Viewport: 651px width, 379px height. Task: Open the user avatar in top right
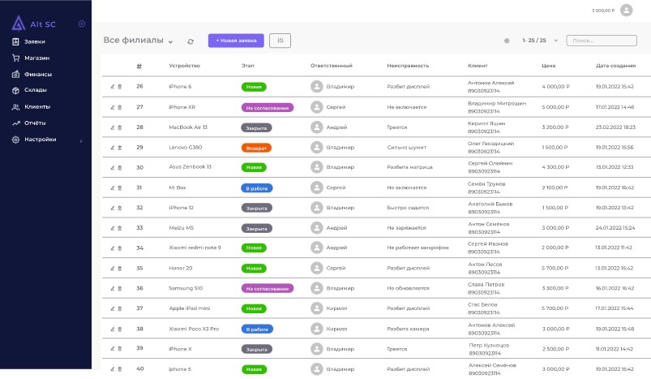626,10
